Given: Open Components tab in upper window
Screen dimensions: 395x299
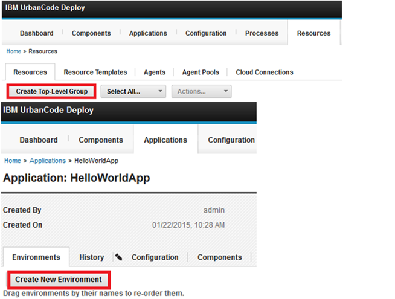Looking at the screenshot, I should pyautogui.click(x=91, y=33).
